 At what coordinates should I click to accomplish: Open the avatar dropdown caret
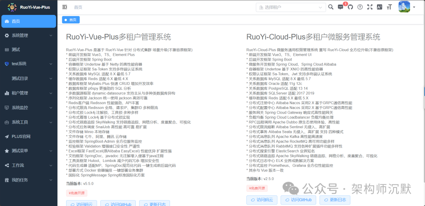tap(414, 7)
